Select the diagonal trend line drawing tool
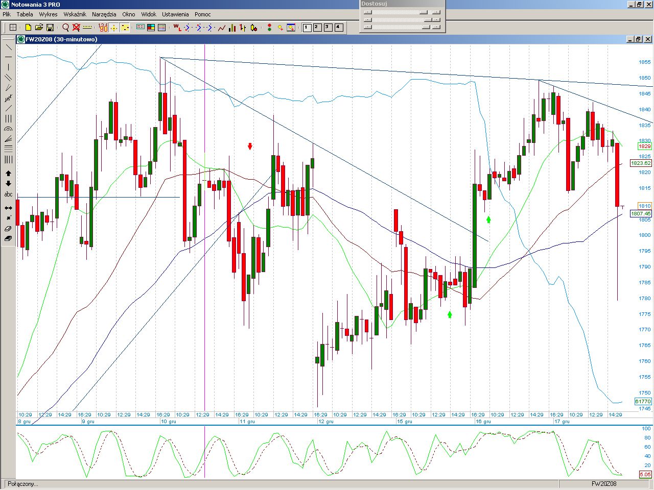 9,47
